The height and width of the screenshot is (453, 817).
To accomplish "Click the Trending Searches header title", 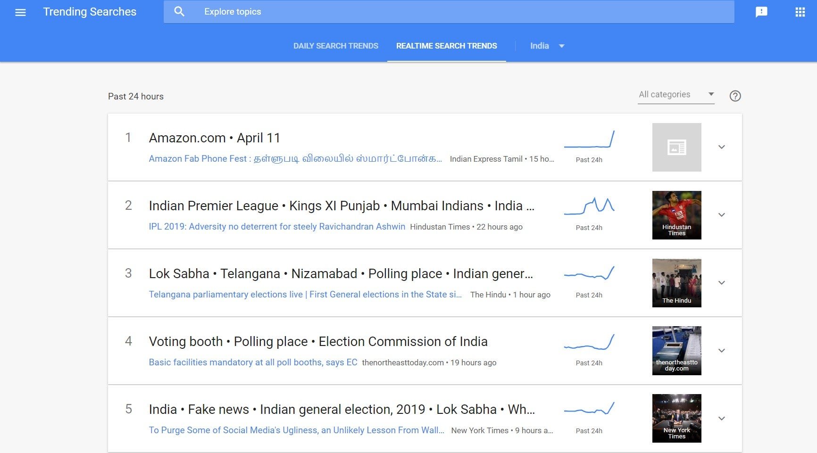I will (x=90, y=12).
